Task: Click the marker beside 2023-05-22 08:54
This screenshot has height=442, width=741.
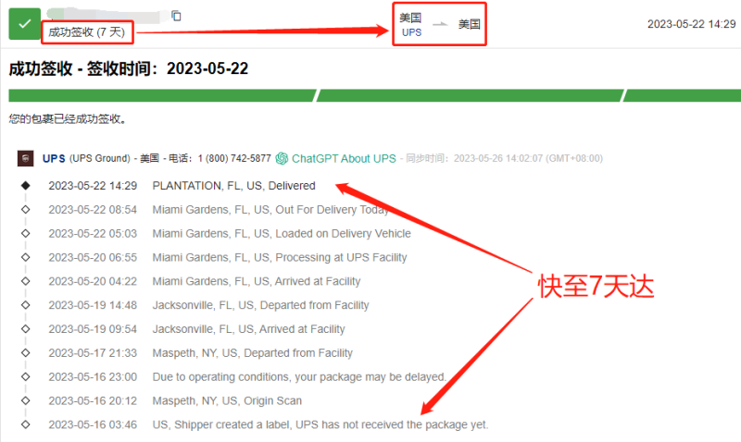Action: (x=26, y=210)
